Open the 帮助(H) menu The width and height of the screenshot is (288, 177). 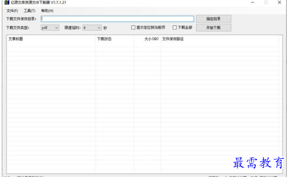click(47, 11)
